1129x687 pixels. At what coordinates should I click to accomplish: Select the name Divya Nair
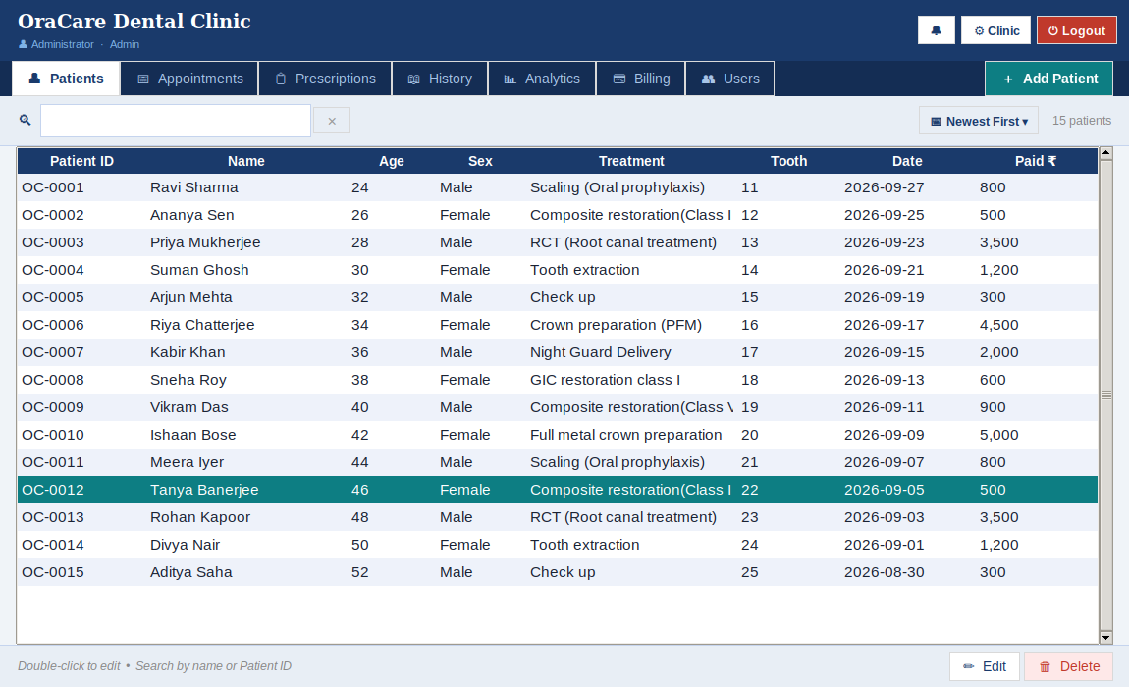(x=185, y=545)
